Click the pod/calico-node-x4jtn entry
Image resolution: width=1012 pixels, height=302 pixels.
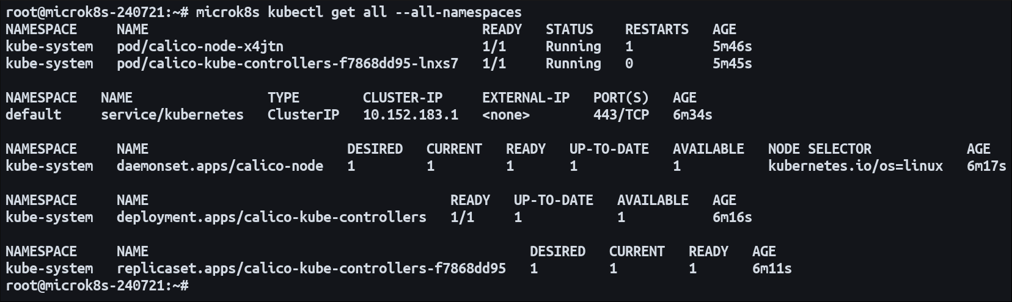[x=200, y=46]
